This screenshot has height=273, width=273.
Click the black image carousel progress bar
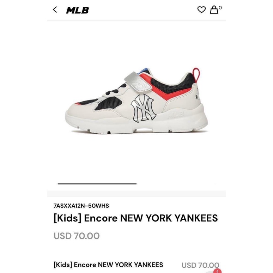point(97,183)
